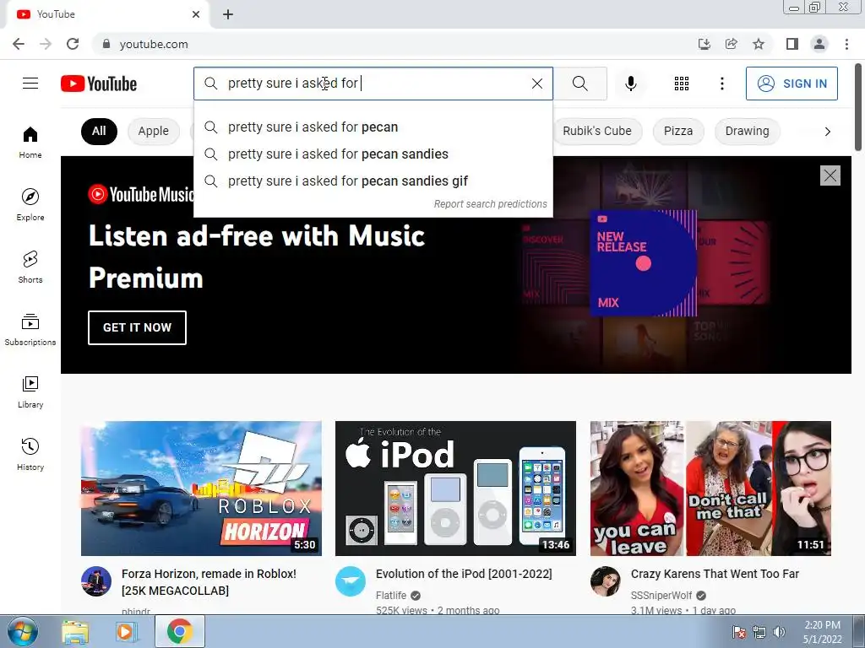Open Explore in the sidebar
865x648 pixels.
[x=30, y=204]
